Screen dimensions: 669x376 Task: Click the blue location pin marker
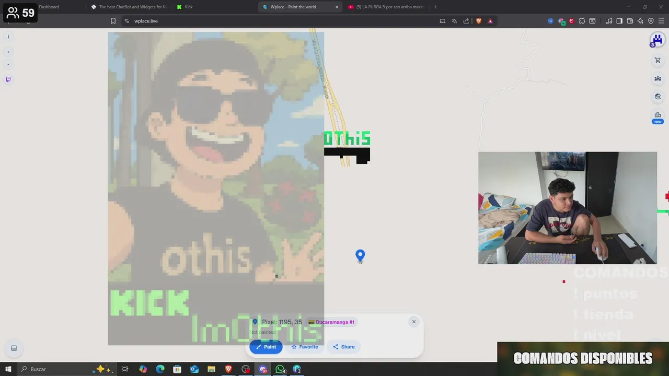point(360,255)
